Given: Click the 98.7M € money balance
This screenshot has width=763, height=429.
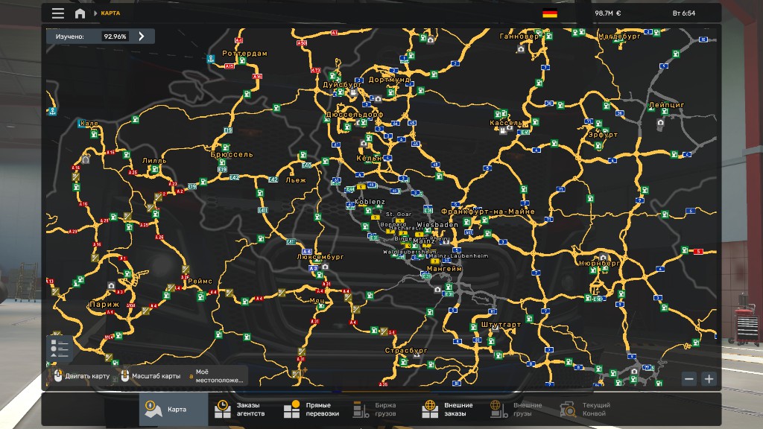Looking at the screenshot, I should pos(608,13).
